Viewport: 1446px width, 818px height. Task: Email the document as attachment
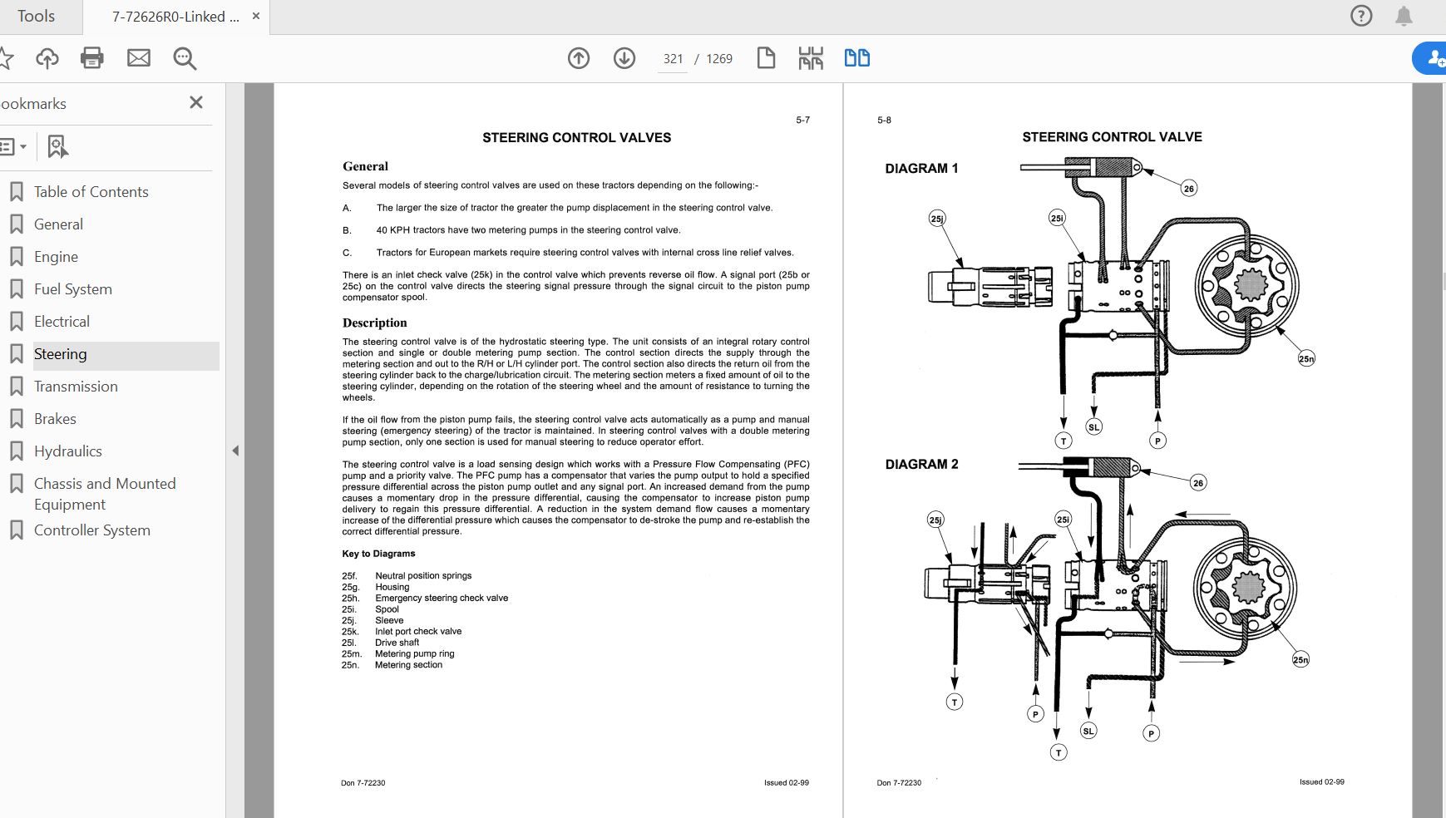click(x=138, y=58)
